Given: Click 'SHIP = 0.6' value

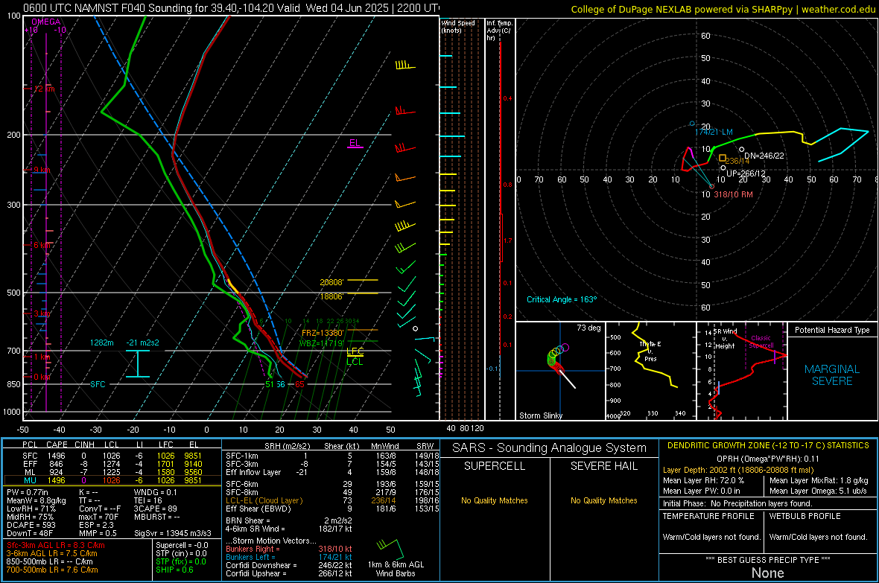Looking at the screenshot, I should tap(174, 570).
